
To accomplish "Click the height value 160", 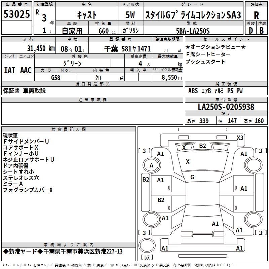I will tap(259, 121).
